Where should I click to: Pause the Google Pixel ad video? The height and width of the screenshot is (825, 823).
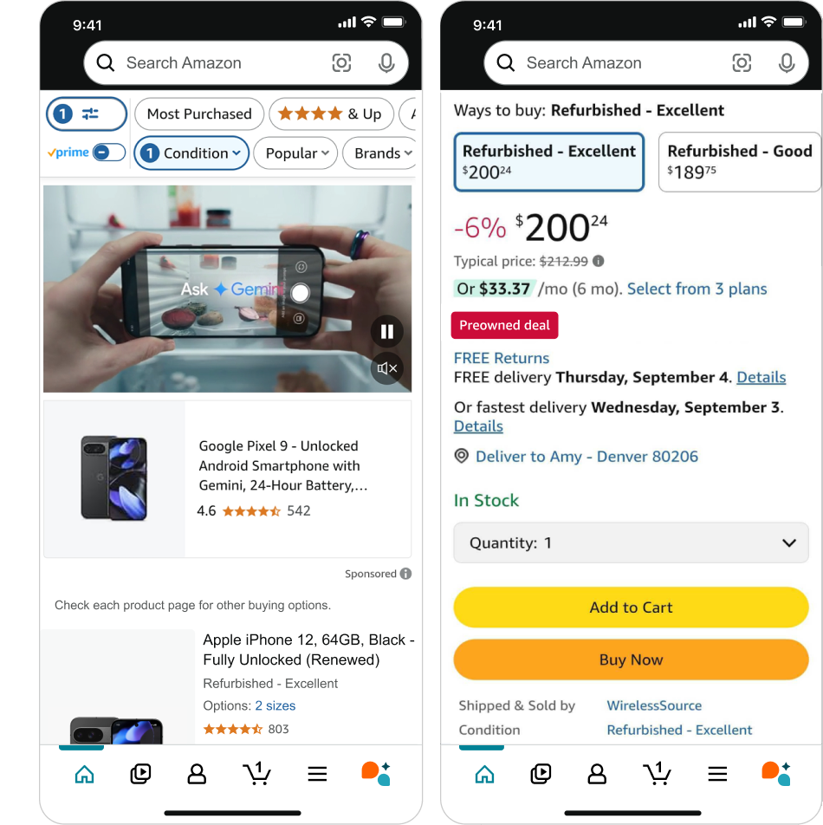point(387,331)
